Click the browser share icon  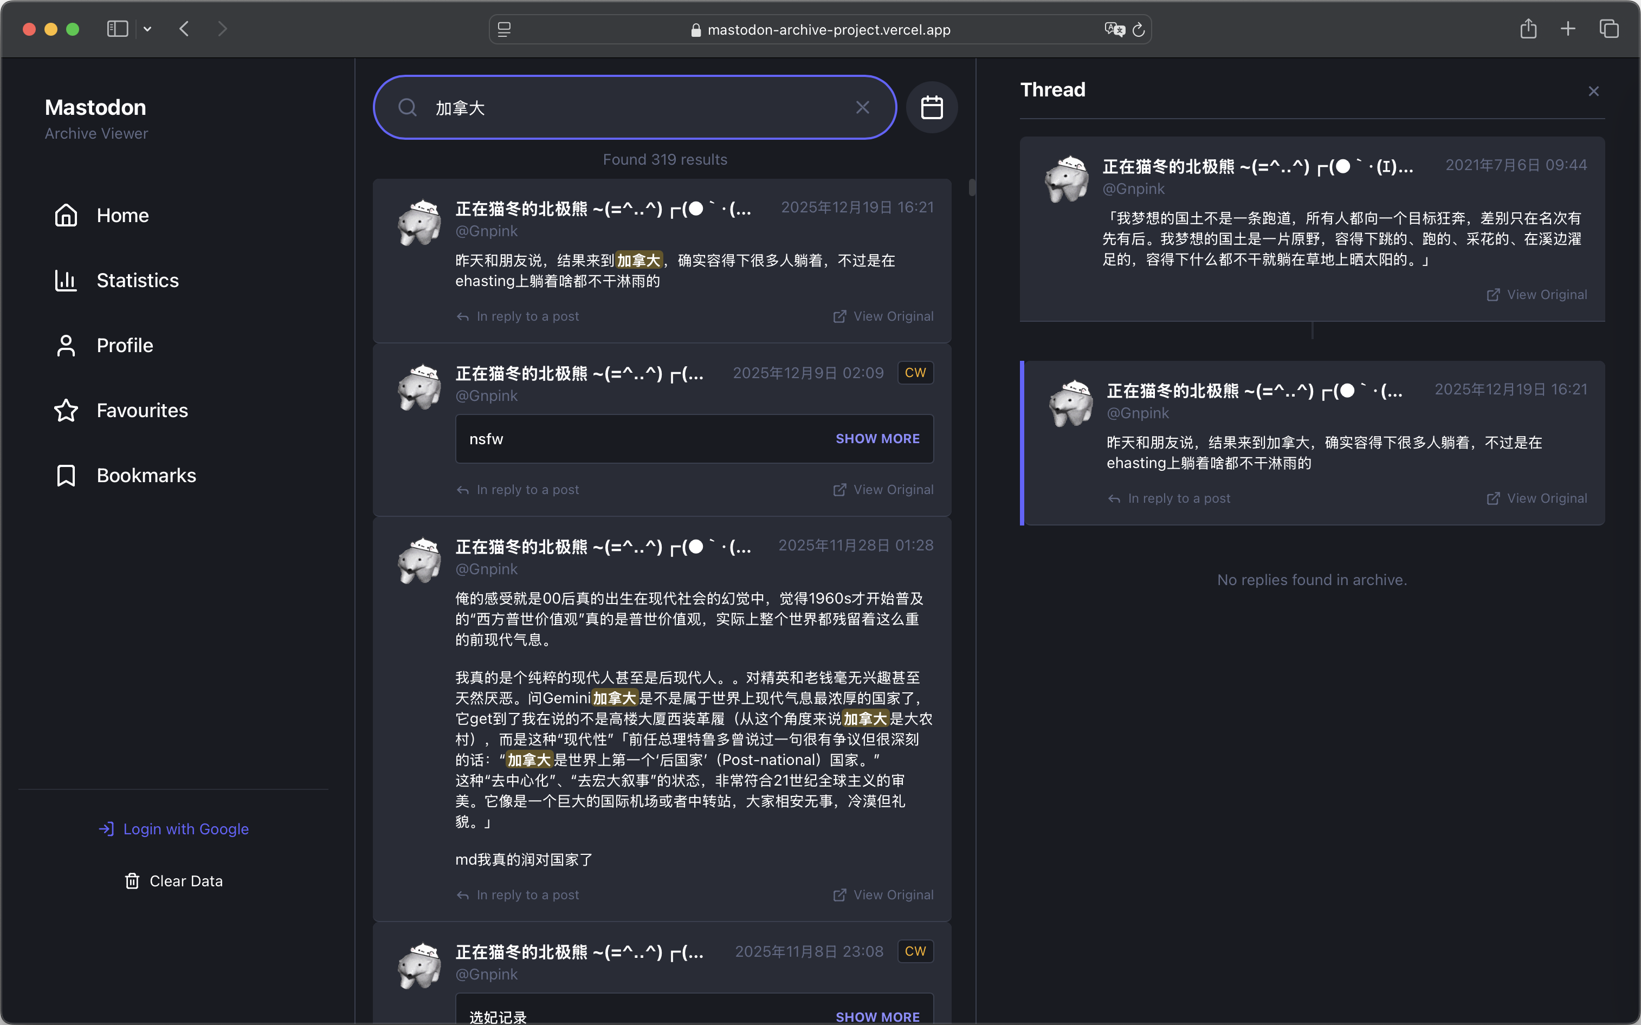(x=1528, y=29)
